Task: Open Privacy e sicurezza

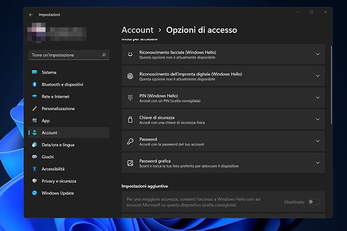Action: click(x=69, y=181)
